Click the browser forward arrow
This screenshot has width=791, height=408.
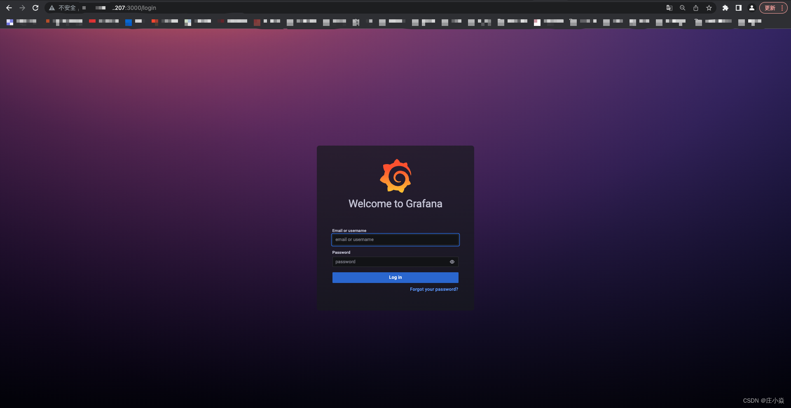pos(22,8)
